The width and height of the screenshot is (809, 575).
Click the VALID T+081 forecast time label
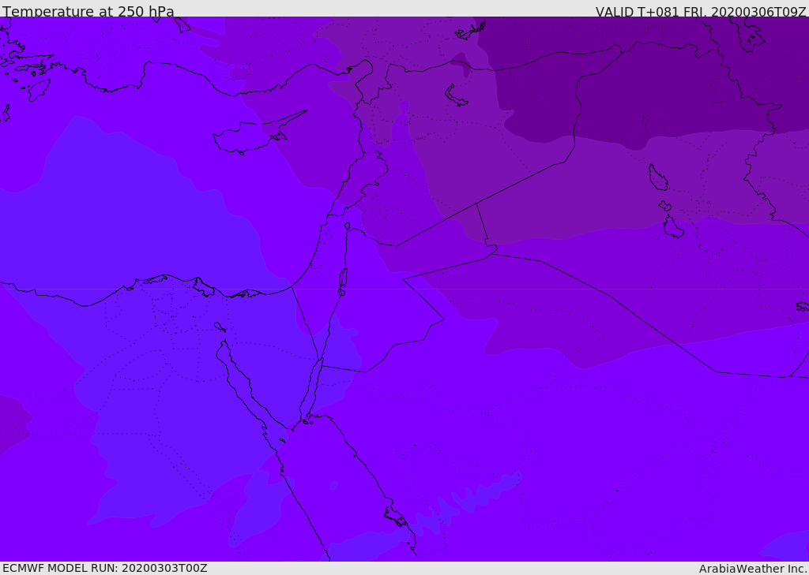click(700, 12)
